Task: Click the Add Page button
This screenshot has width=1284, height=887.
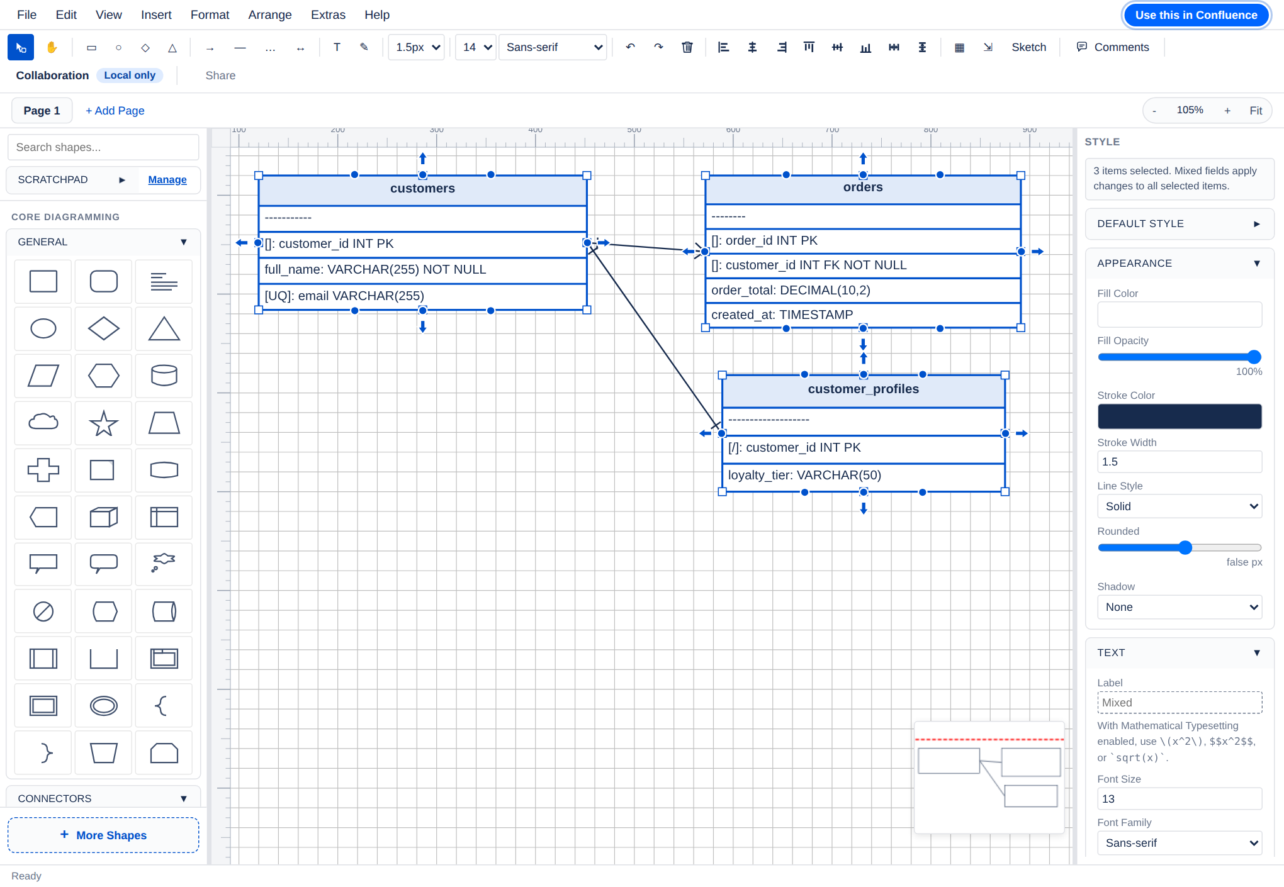Action: (115, 111)
